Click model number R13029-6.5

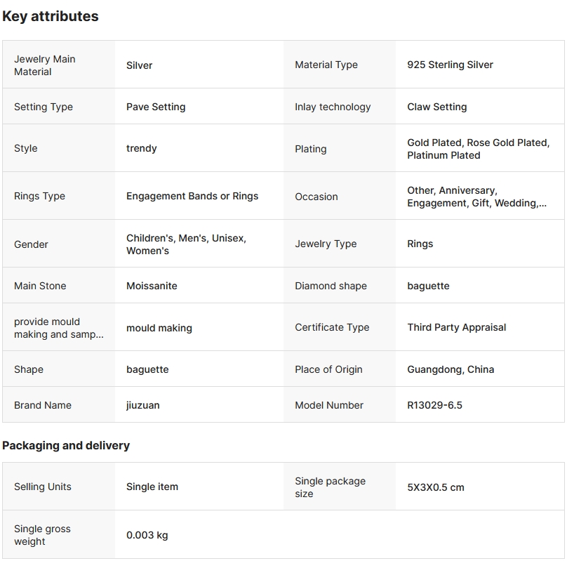[434, 405]
